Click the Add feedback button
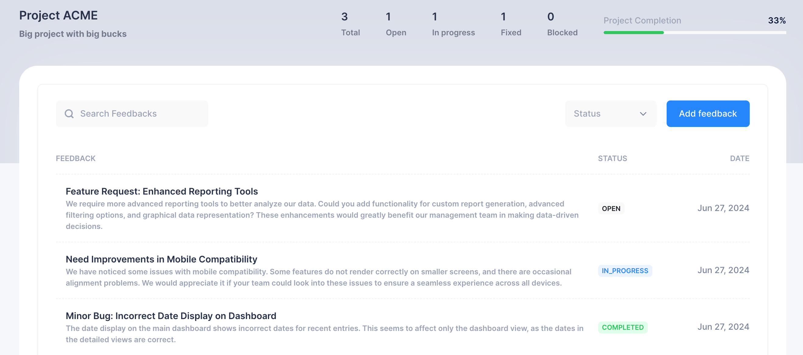Viewport: 803px width, 355px height. (708, 114)
